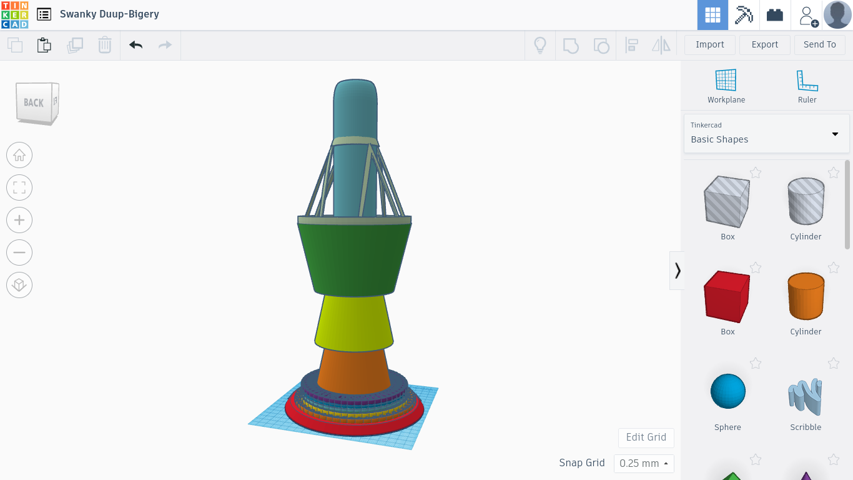
Task: Click the Zoom out button
Action: click(x=19, y=252)
